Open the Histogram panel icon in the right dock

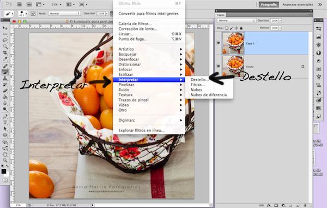pyautogui.click(x=318, y=37)
